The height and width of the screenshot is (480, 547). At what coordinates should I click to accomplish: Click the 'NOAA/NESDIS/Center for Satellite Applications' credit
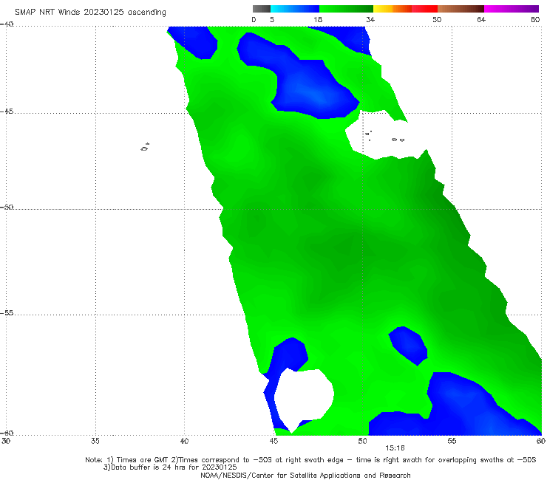[305, 475]
